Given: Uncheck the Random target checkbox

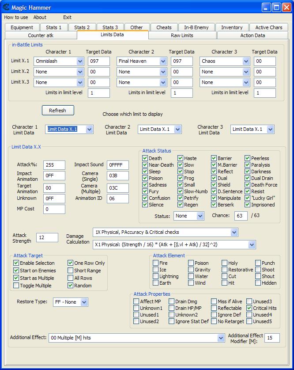Looking at the screenshot, I should pos(70,285).
